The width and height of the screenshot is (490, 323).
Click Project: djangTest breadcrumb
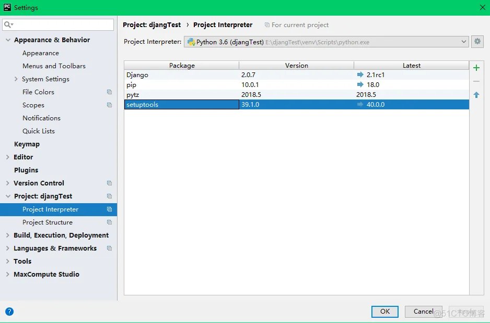pos(151,24)
